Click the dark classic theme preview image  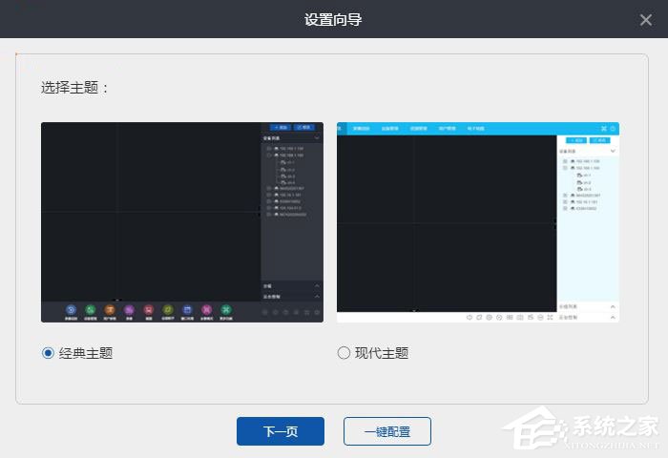click(x=151, y=210)
